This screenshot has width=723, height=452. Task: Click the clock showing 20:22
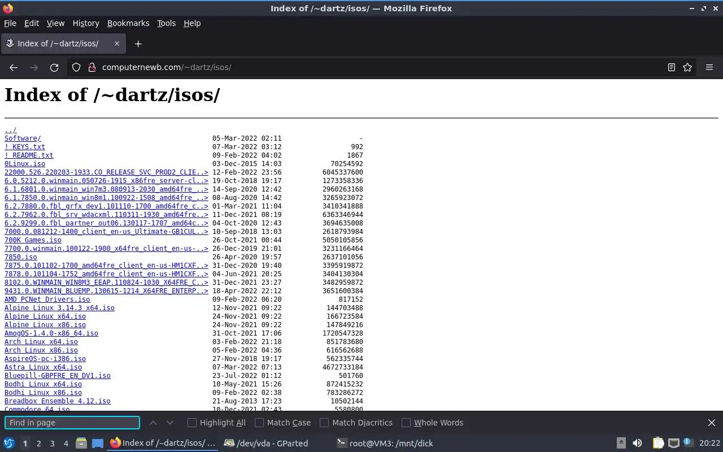[x=710, y=444]
